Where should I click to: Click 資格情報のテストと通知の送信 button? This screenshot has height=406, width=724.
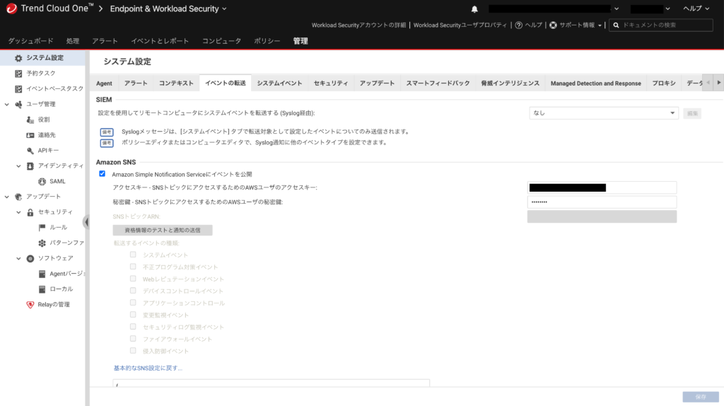point(163,230)
